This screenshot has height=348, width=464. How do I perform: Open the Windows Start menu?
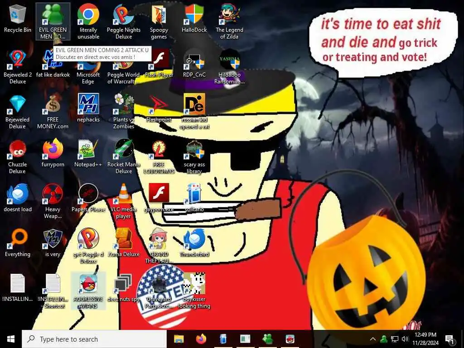click(x=11, y=339)
